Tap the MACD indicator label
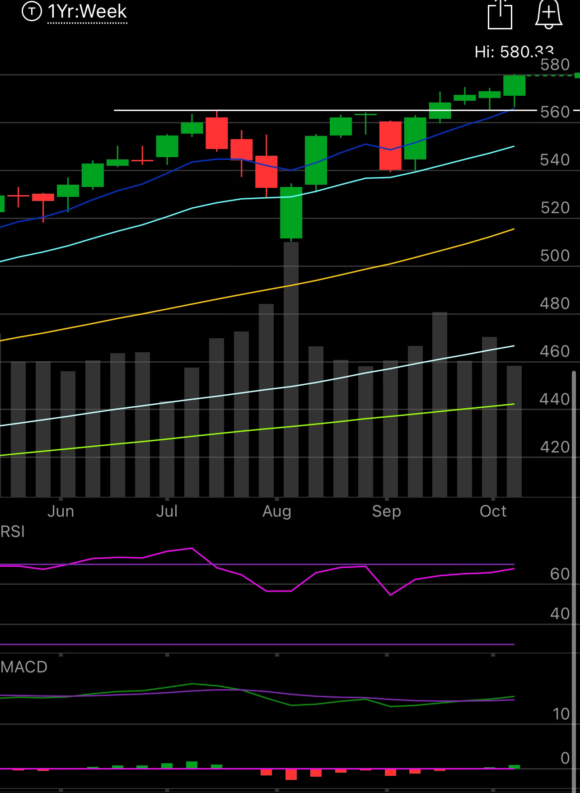This screenshot has height=793, width=580. click(x=24, y=667)
